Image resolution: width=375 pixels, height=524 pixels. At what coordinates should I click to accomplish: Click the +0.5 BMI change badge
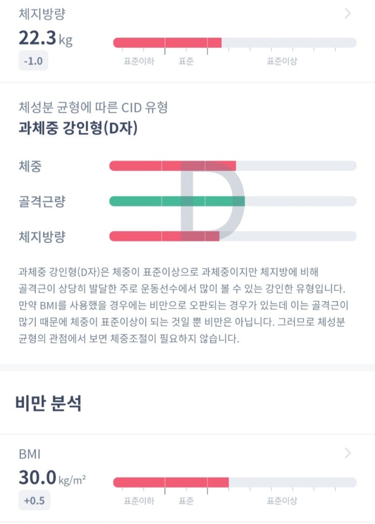click(x=34, y=501)
